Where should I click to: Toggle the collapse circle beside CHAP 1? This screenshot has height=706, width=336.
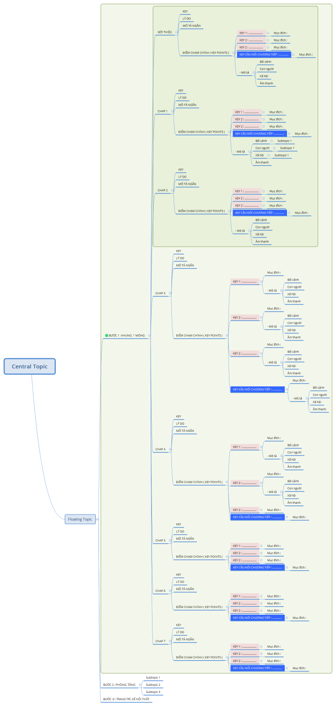pos(172,111)
